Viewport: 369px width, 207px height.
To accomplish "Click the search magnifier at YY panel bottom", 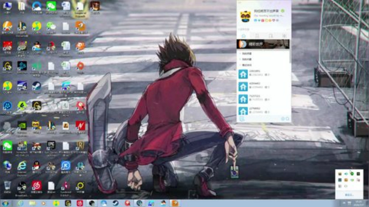I will 288,119.
